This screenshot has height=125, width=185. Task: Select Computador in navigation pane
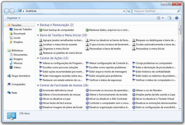16,84
